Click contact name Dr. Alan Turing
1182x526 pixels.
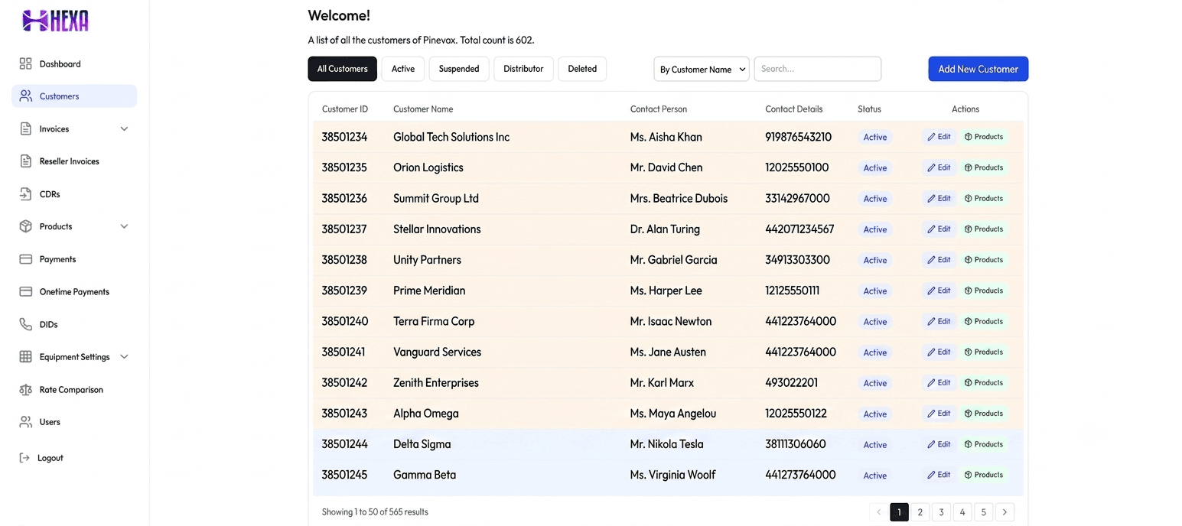pyautogui.click(x=665, y=229)
